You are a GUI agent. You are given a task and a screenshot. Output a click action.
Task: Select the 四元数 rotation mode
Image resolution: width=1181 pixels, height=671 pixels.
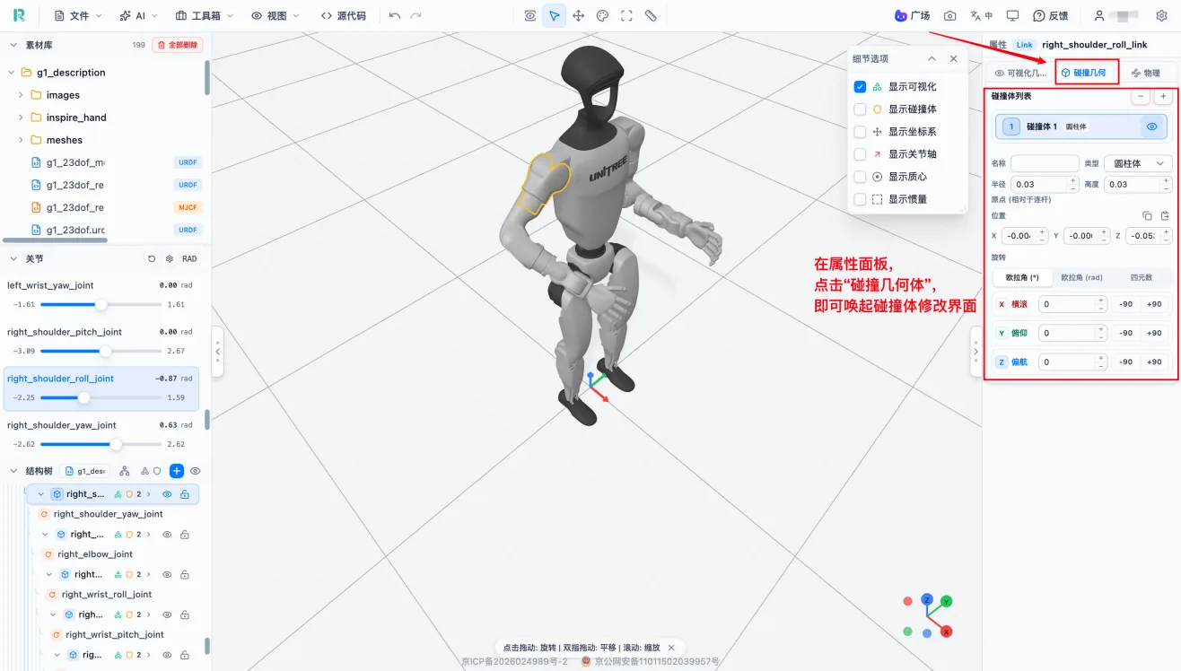pyautogui.click(x=1140, y=278)
